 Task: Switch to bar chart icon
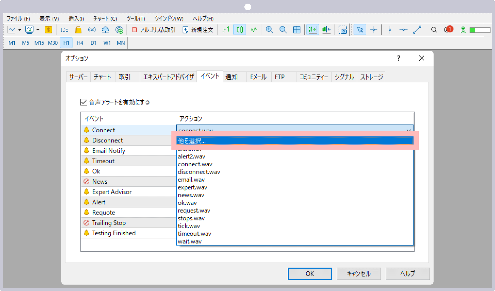click(x=226, y=30)
